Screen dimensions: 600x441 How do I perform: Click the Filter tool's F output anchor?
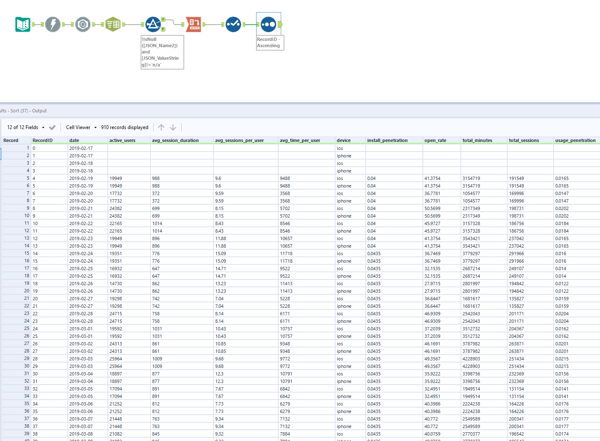point(163,29)
